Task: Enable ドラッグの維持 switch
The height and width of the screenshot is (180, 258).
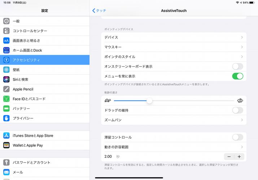Action: (237, 110)
